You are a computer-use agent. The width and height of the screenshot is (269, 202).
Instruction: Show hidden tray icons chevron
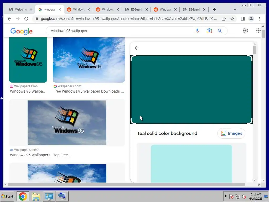[226, 196]
